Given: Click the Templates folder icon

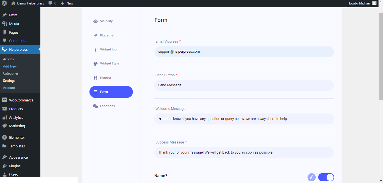Looking at the screenshot, I should [4, 146].
